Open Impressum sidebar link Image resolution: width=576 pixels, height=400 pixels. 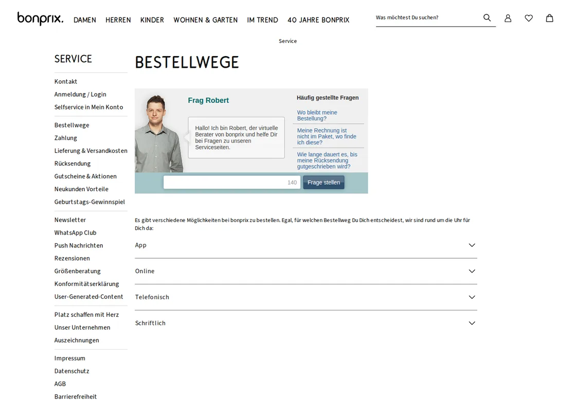[x=70, y=358]
